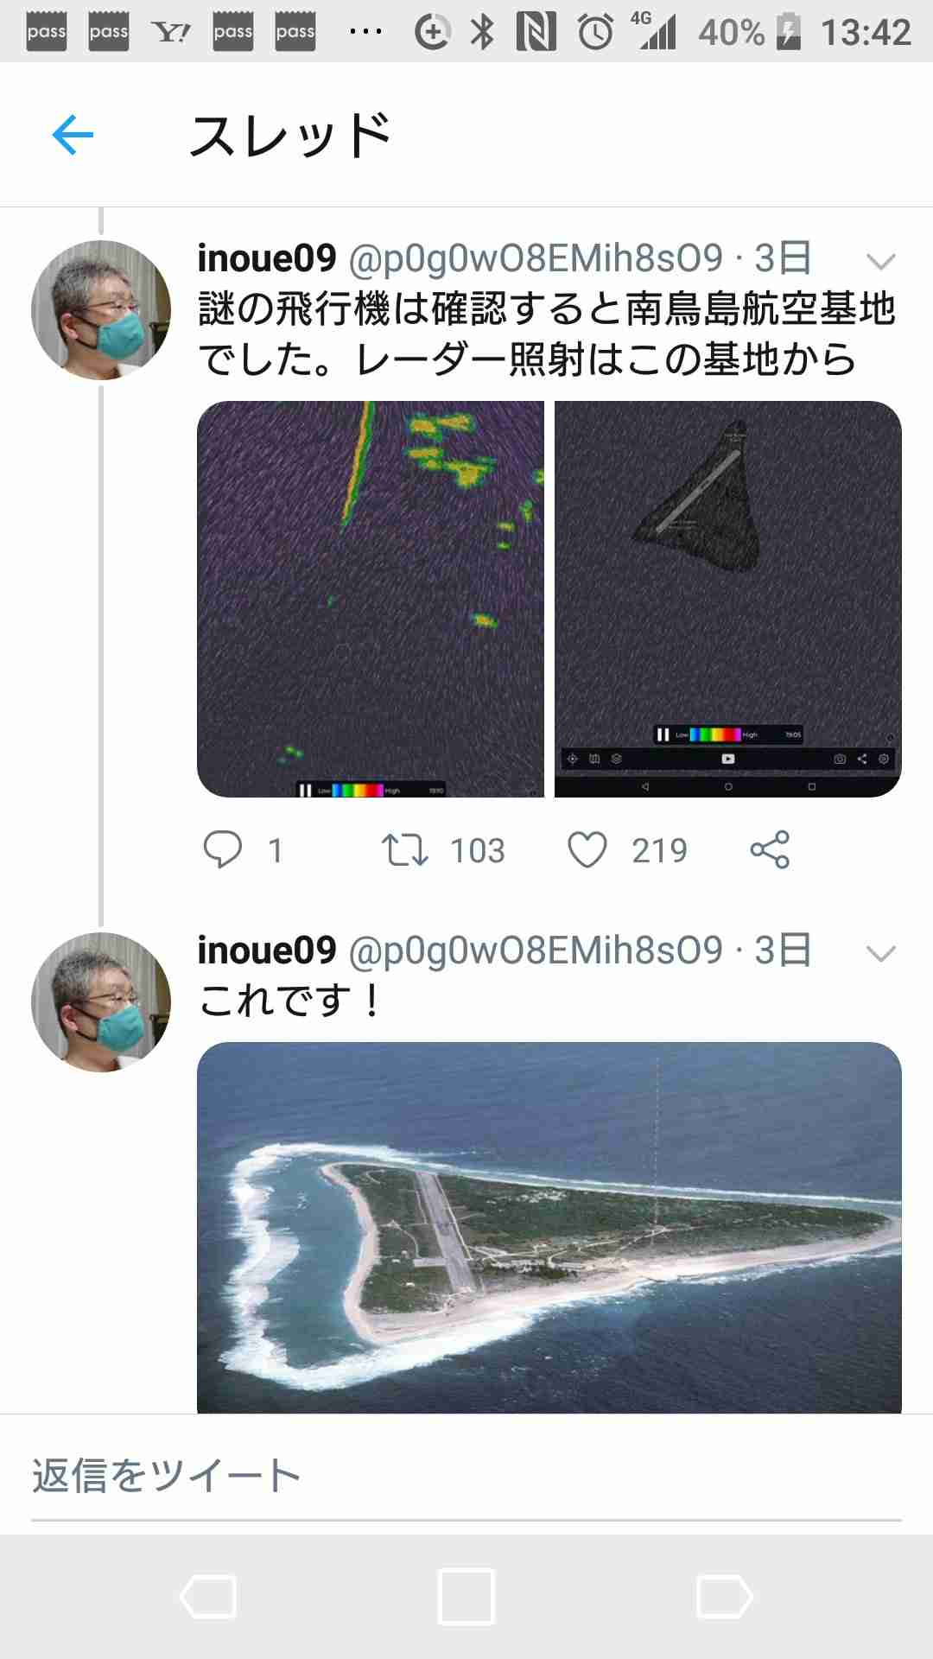
Task: Tap the battery indicator in status bar
Action: coord(788,32)
